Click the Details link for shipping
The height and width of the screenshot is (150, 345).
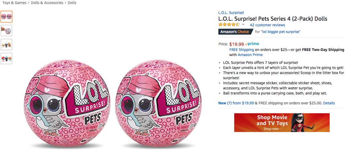click(329, 103)
